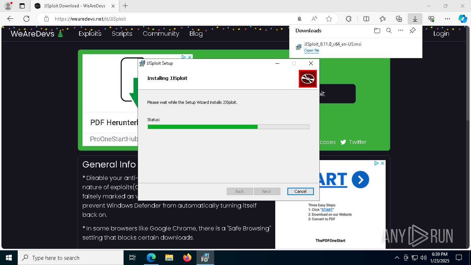Open File Explorer from taskbar
Screen dimensions: 471x265
tap(169, 258)
